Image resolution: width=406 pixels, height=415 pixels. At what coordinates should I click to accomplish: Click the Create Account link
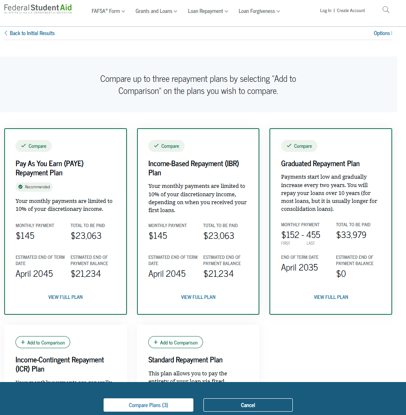click(x=350, y=10)
